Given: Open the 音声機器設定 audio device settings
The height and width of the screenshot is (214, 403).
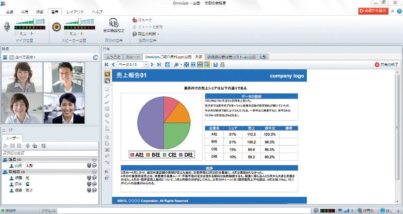Looking at the screenshot, I should tap(114, 26).
